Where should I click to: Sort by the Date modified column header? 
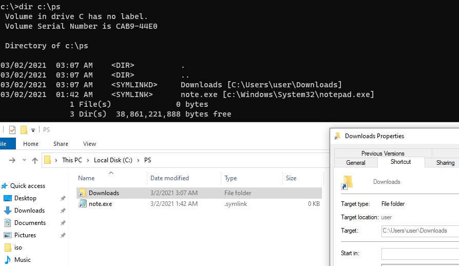(169, 178)
